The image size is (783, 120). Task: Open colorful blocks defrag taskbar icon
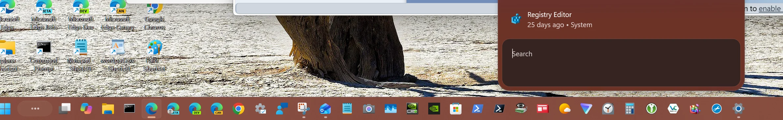pyautogui.click(x=695, y=109)
